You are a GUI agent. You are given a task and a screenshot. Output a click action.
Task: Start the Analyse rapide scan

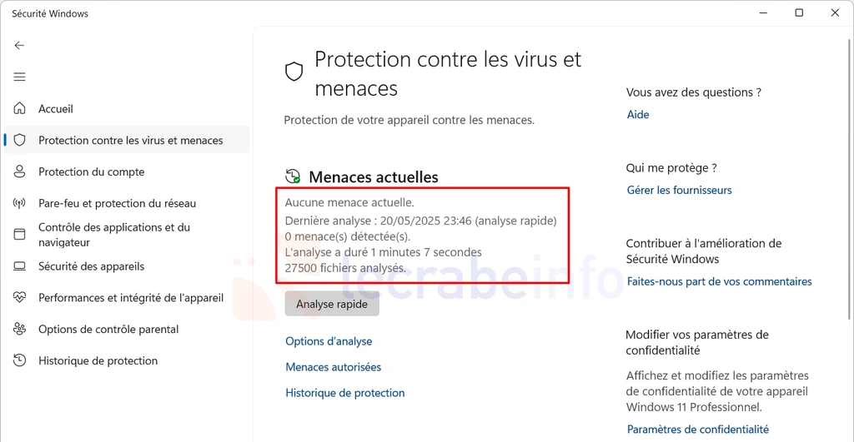pos(332,304)
